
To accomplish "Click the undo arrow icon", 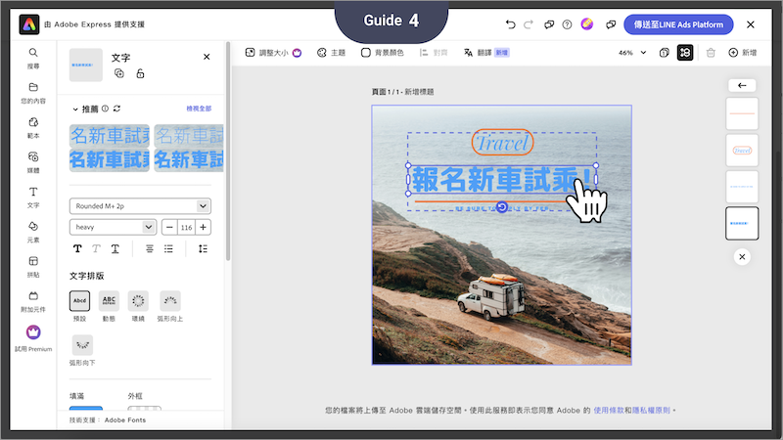I will (510, 23).
